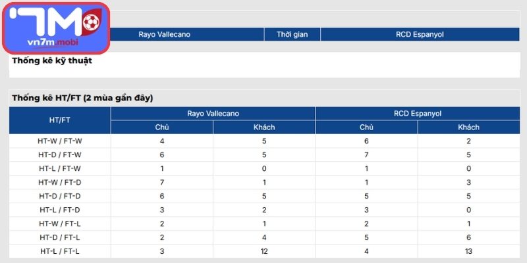This screenshot has width=527, height=263.
Task: Select the HT-W / FT-L row label
Action: [x=60, y=224]
